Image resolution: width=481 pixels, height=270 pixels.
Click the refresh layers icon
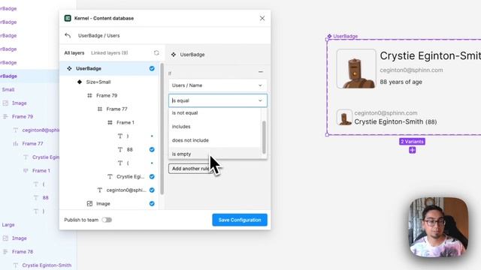pos(156,53)
